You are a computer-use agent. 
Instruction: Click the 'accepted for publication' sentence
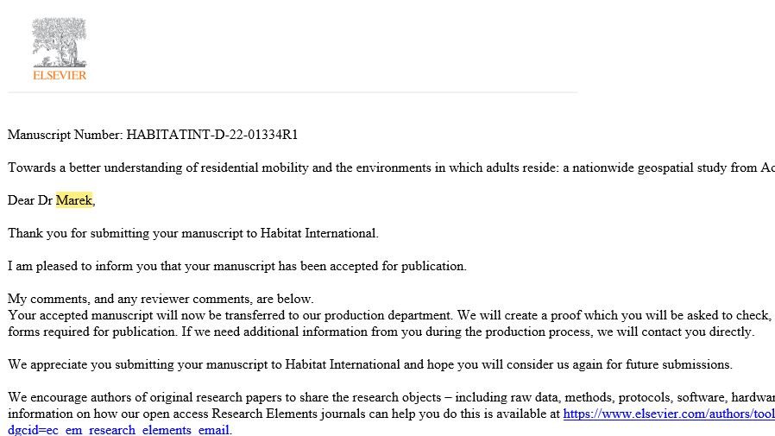(x=237, y=266)
